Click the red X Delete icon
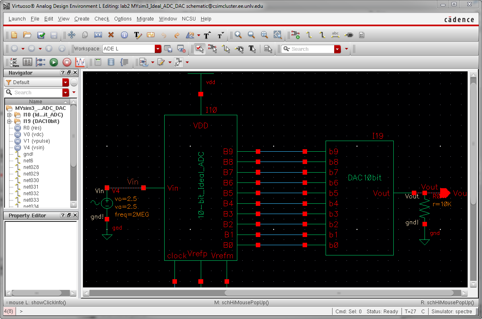 click(x=111, y=35)
